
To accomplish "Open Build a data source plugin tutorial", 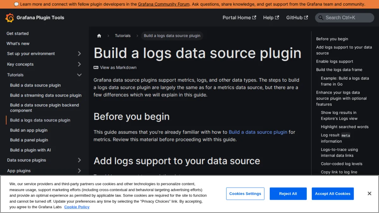I will pyautogui.click(x=35, y=85).
